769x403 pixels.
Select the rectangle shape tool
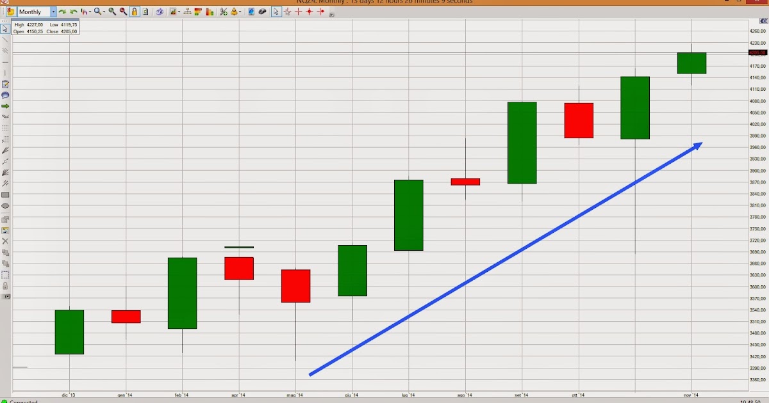click(x=6, y=194)
